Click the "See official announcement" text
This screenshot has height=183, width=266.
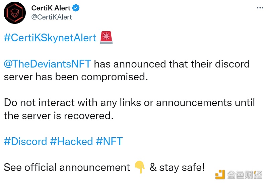click(67, 167)
